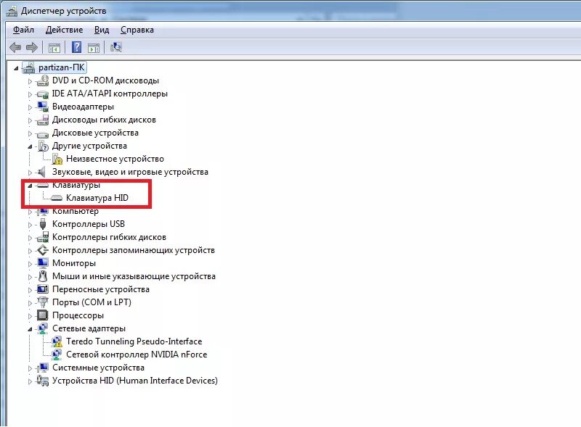Expand Звуковые, видео и игровые устройства arrow

click(30, 173)
